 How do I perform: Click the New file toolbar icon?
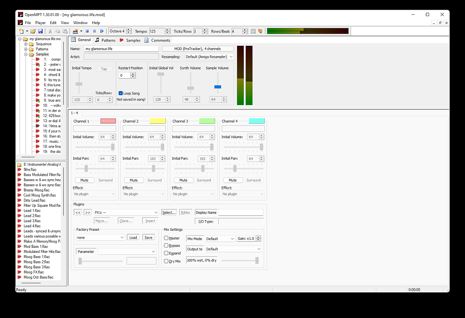click(21, 31)
